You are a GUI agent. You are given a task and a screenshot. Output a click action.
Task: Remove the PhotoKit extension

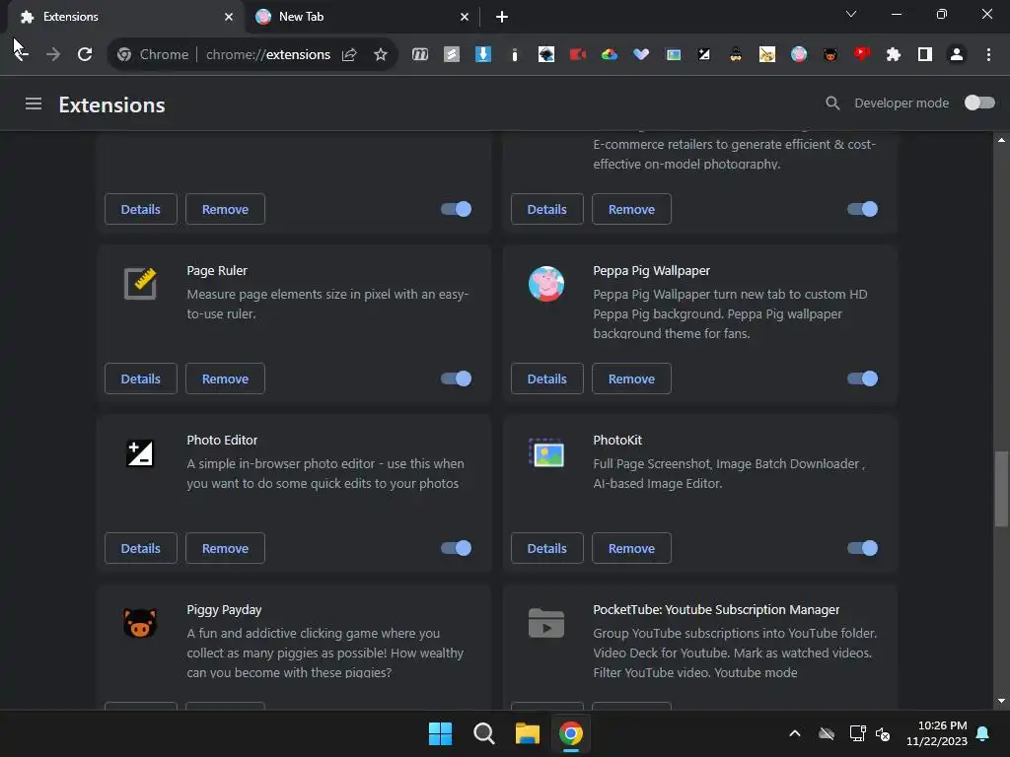pyautogui.click(x=632, y=548)
